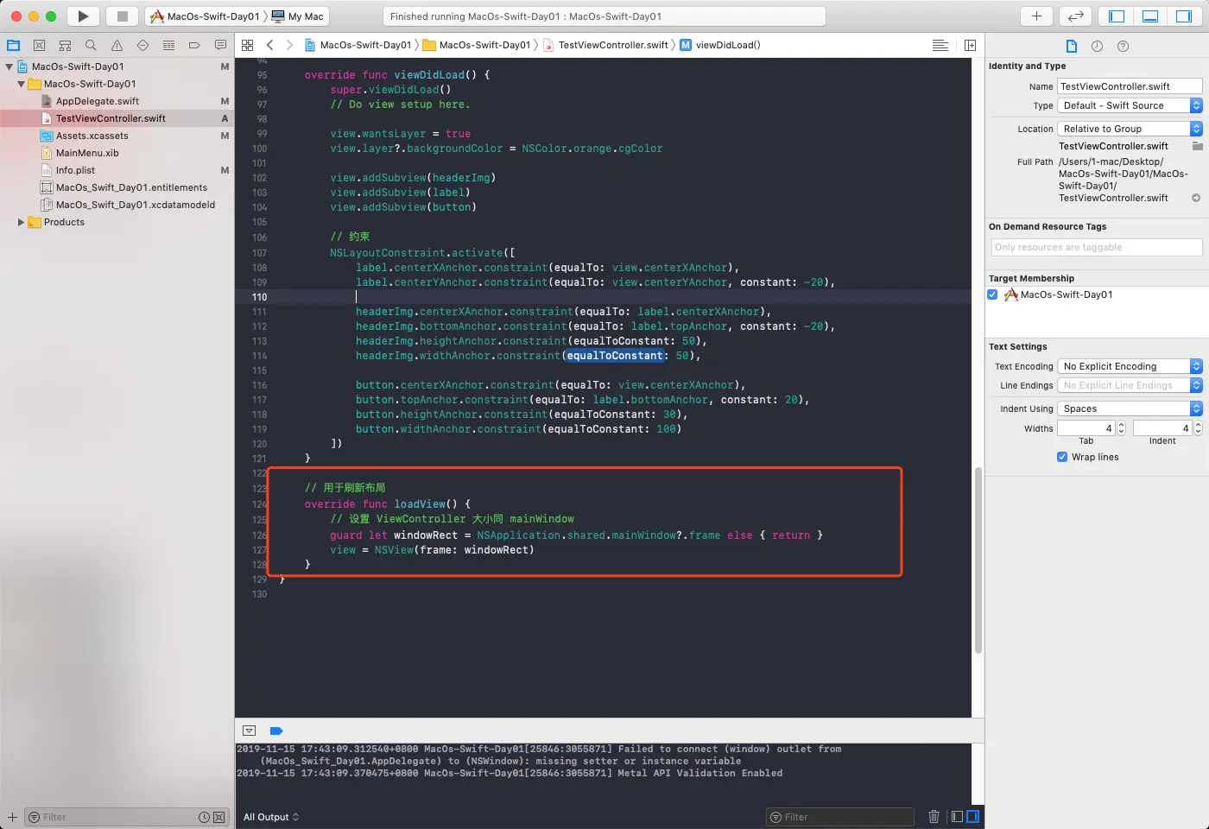Clear the console with the trash icon
The height and width of the screenshot is (829, 1209).
934,817
